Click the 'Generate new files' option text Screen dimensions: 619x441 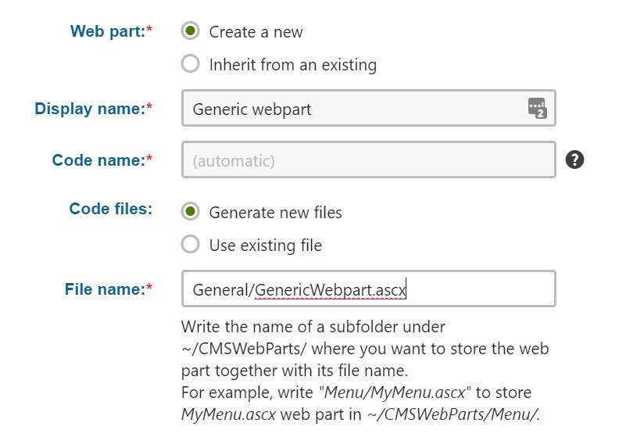276,213
